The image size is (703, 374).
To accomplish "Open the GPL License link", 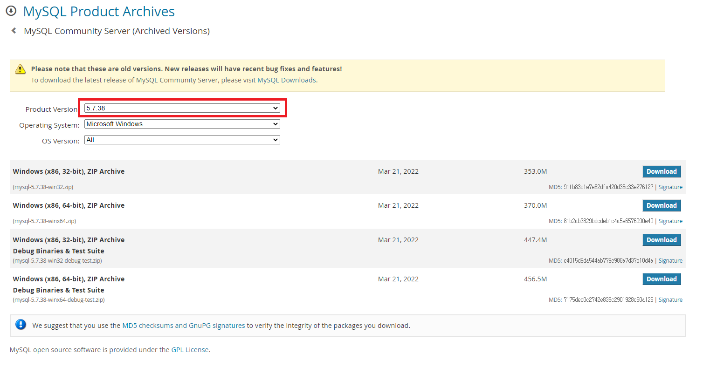I will [190, 350].
